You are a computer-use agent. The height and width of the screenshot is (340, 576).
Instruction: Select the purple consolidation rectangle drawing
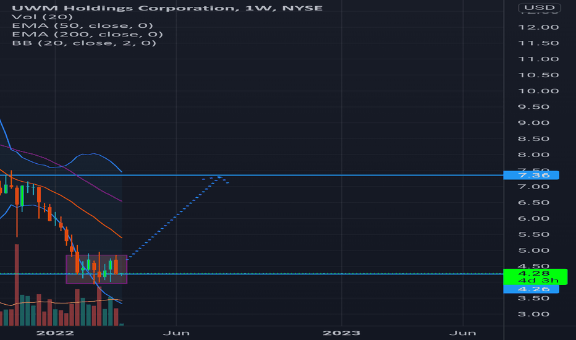(x=96, y=269)
